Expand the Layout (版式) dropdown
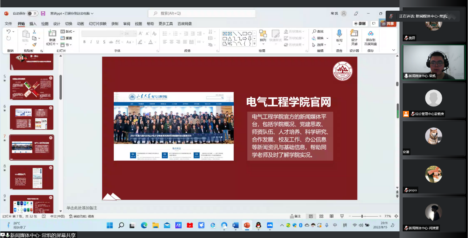Viewport: 468px width, 238px height. (x=68, y=32)
